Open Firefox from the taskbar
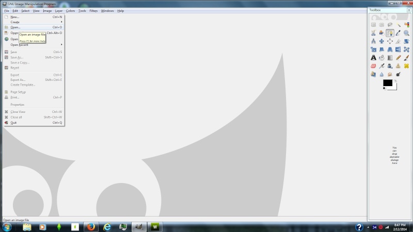Screen dimensions: 413x232 pyautogui.click(x=91, y=227)
